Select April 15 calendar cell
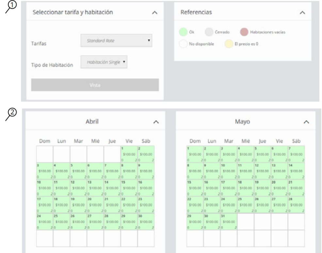Screen dimensions: 322x253 point(129,188)
